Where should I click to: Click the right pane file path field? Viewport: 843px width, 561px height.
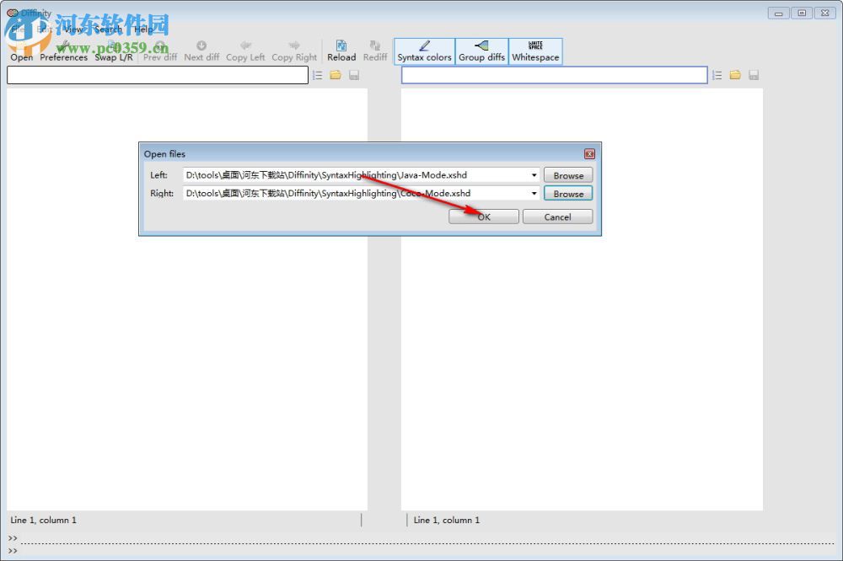[555, 75]
